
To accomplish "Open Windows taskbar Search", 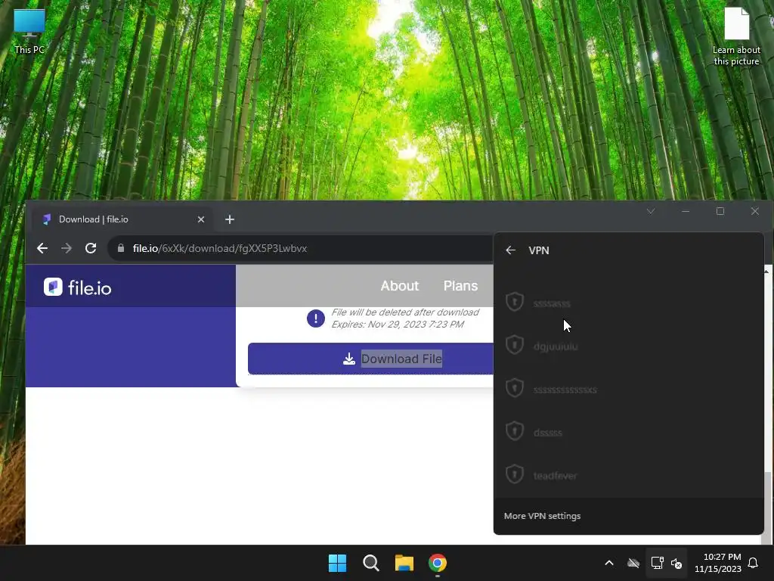I will click(370, 563).
